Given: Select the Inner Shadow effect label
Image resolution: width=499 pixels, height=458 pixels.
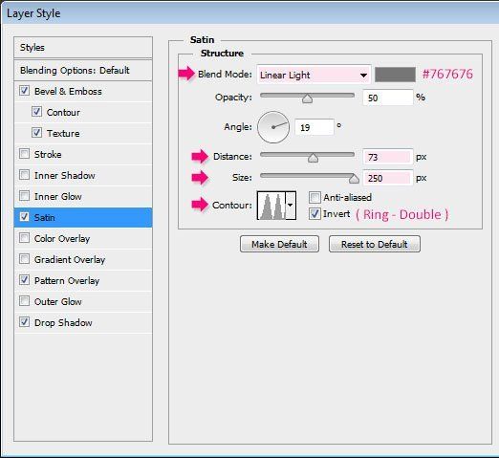Looking at the screenshot, I should pos(65,175).
